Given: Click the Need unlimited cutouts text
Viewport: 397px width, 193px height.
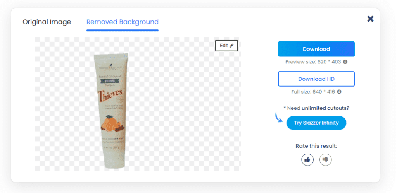Looking at the screenshot, I should (316, 108).
